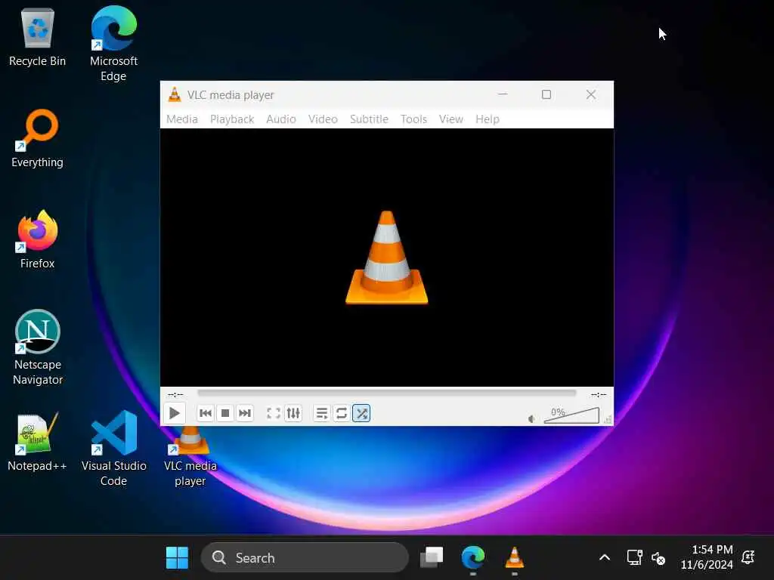Image resolution: width=774 pixels, height=580 pixels.
Task: Skip to previous media in VLC
Action: tap(206, 413)
